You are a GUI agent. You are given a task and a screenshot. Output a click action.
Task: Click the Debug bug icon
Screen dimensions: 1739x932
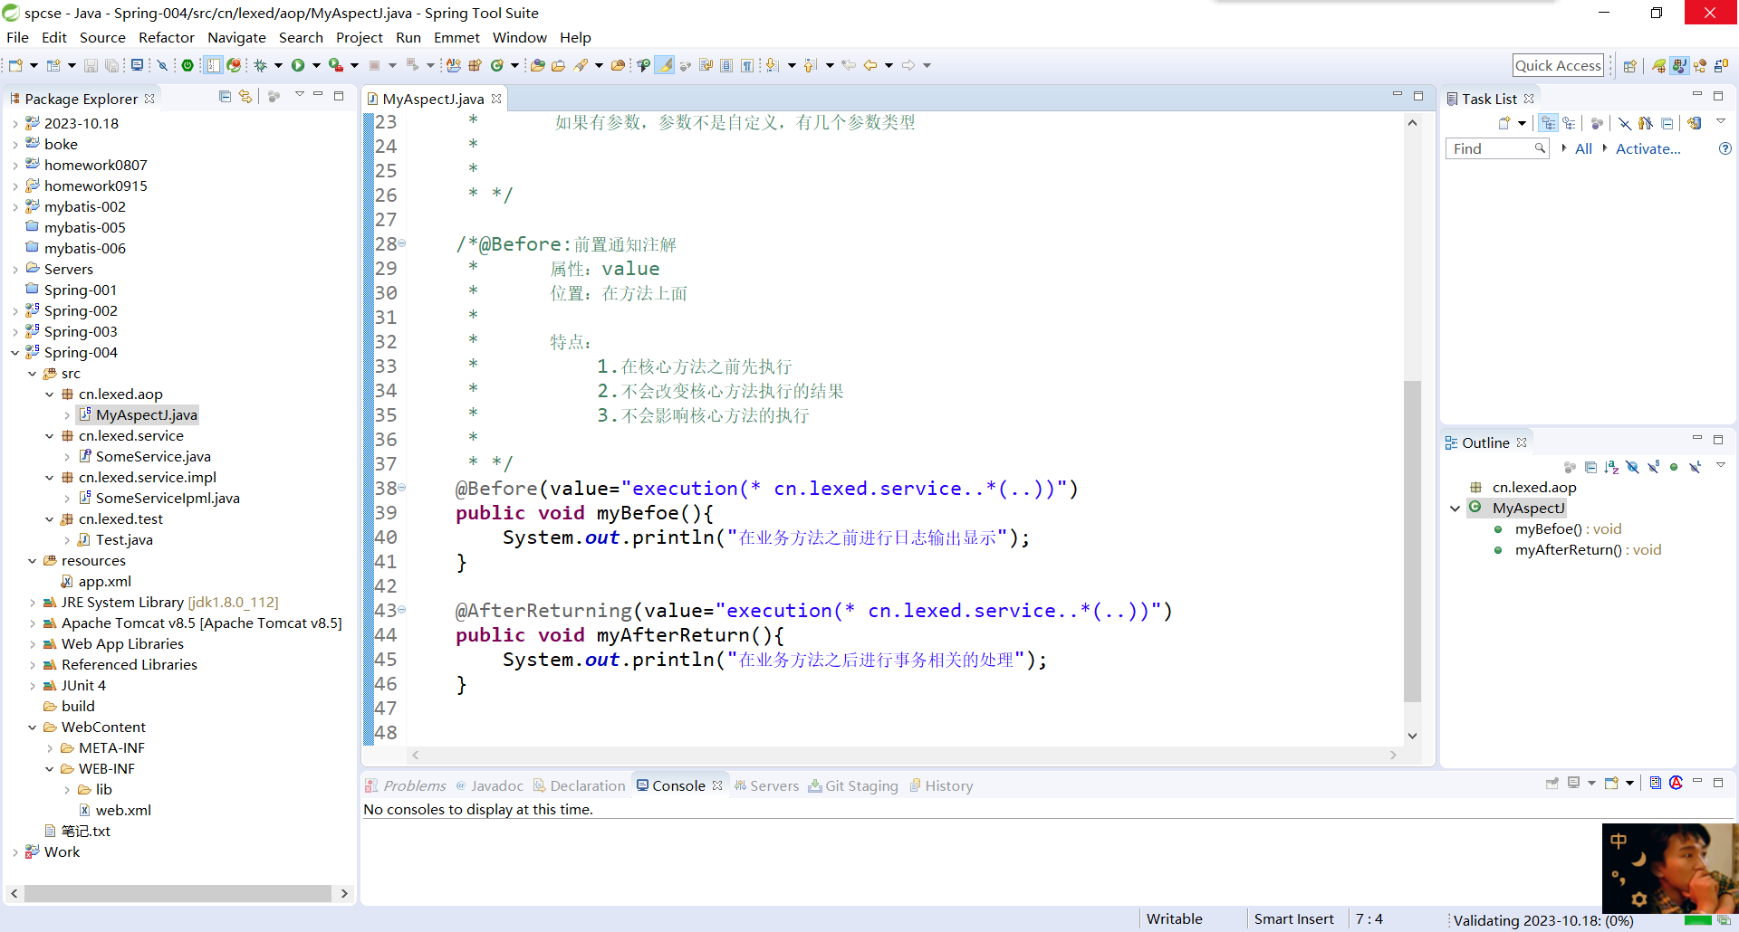tap(260, 65)
